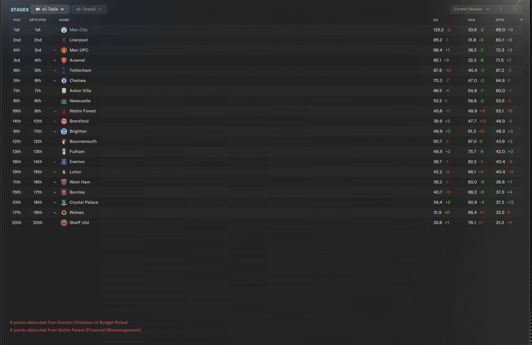Viewport: 532px width, 345px height.
Task: Open Everton via its badge icon
Action: pos(64,162)
